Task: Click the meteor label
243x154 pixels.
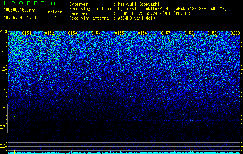Action: (x=55, y=12)
